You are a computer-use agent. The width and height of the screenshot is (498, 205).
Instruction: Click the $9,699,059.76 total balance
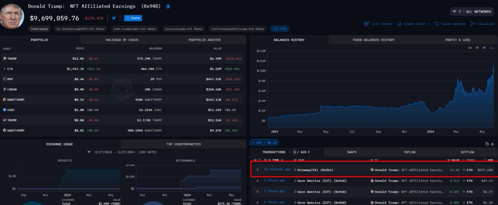[x=54, y=18]
